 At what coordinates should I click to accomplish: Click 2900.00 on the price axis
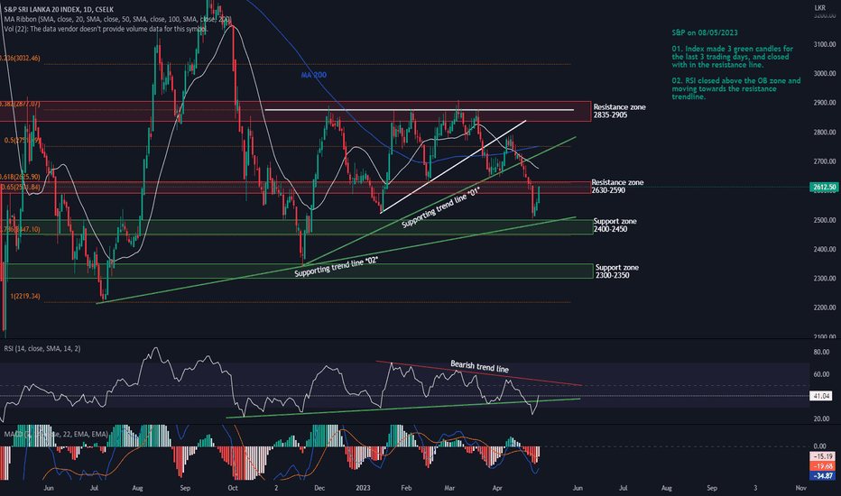point(825,103)
